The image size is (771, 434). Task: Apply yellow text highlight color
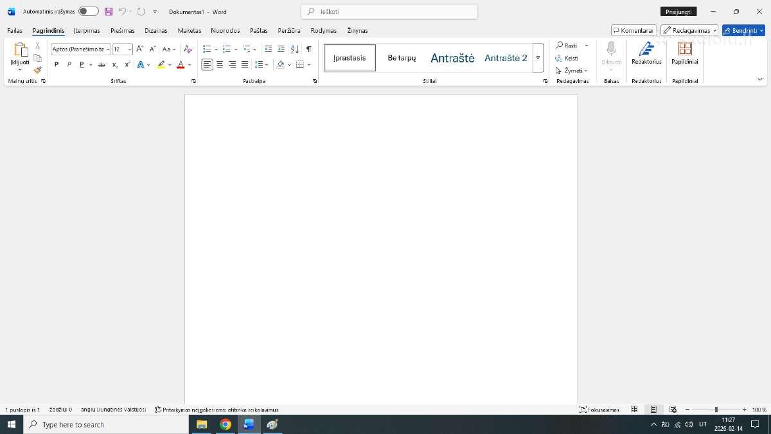(x=161, y=64)
